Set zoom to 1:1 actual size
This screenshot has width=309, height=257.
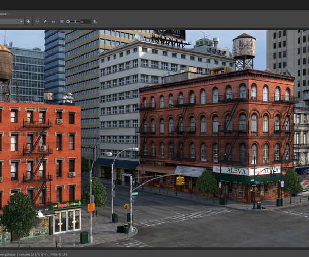coord(53,21)
